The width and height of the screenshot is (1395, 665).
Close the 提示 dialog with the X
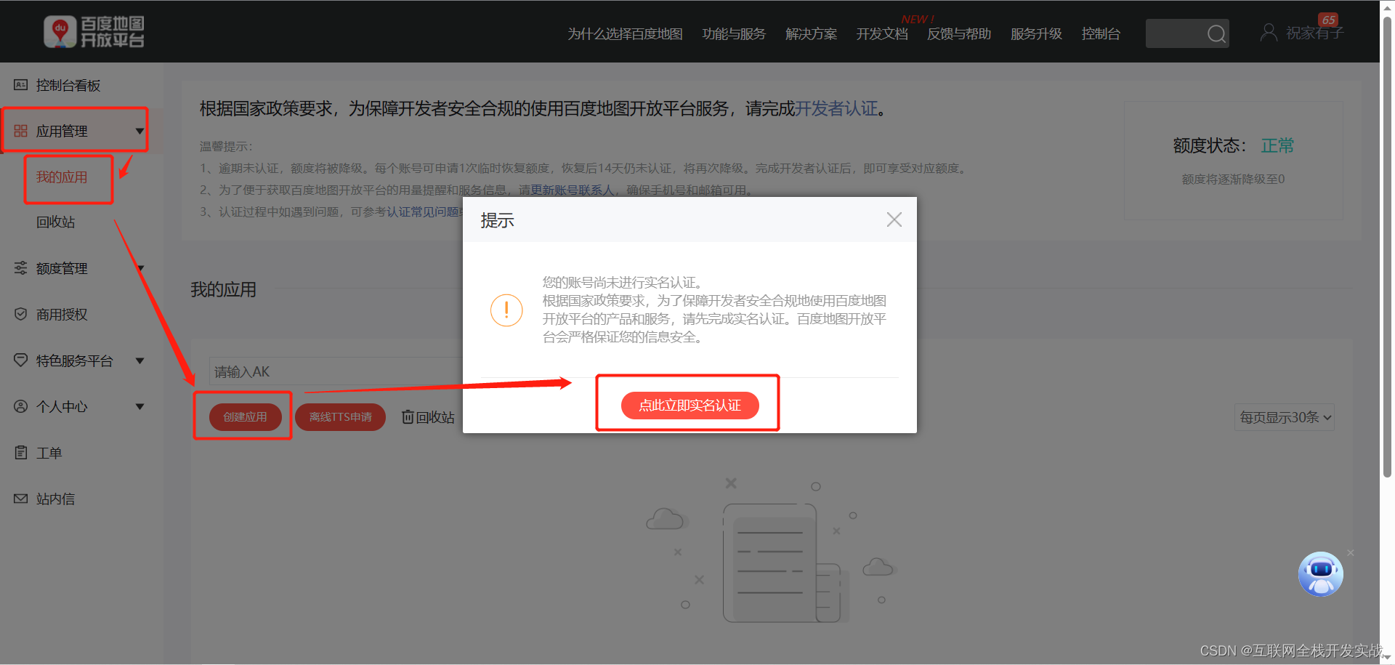894,219
